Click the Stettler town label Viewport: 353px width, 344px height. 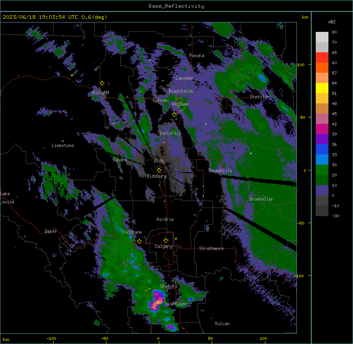[x=260, y=97]
